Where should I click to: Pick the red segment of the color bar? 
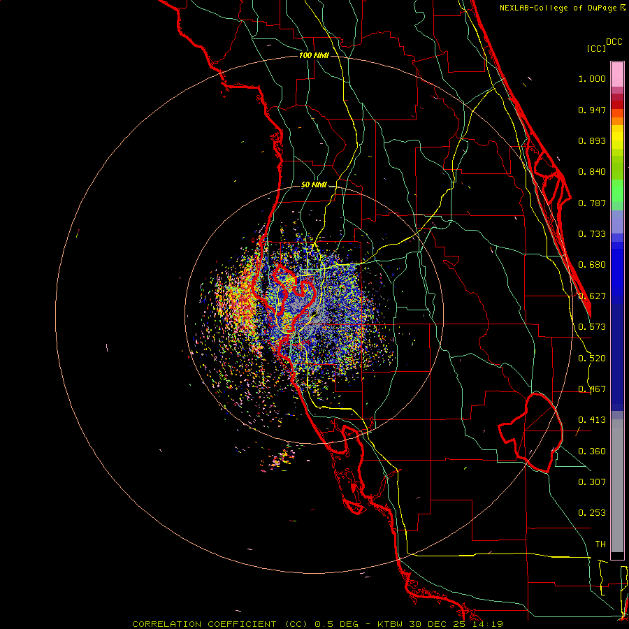617,105
